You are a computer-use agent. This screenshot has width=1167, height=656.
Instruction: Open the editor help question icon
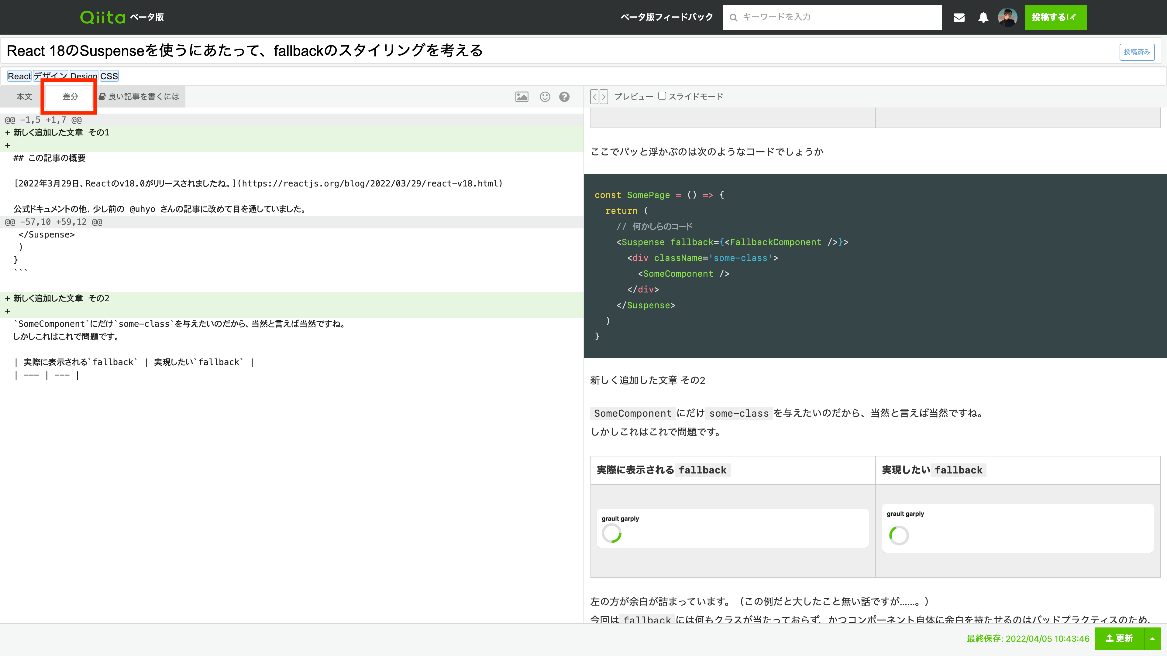click(x=564, y=97)
